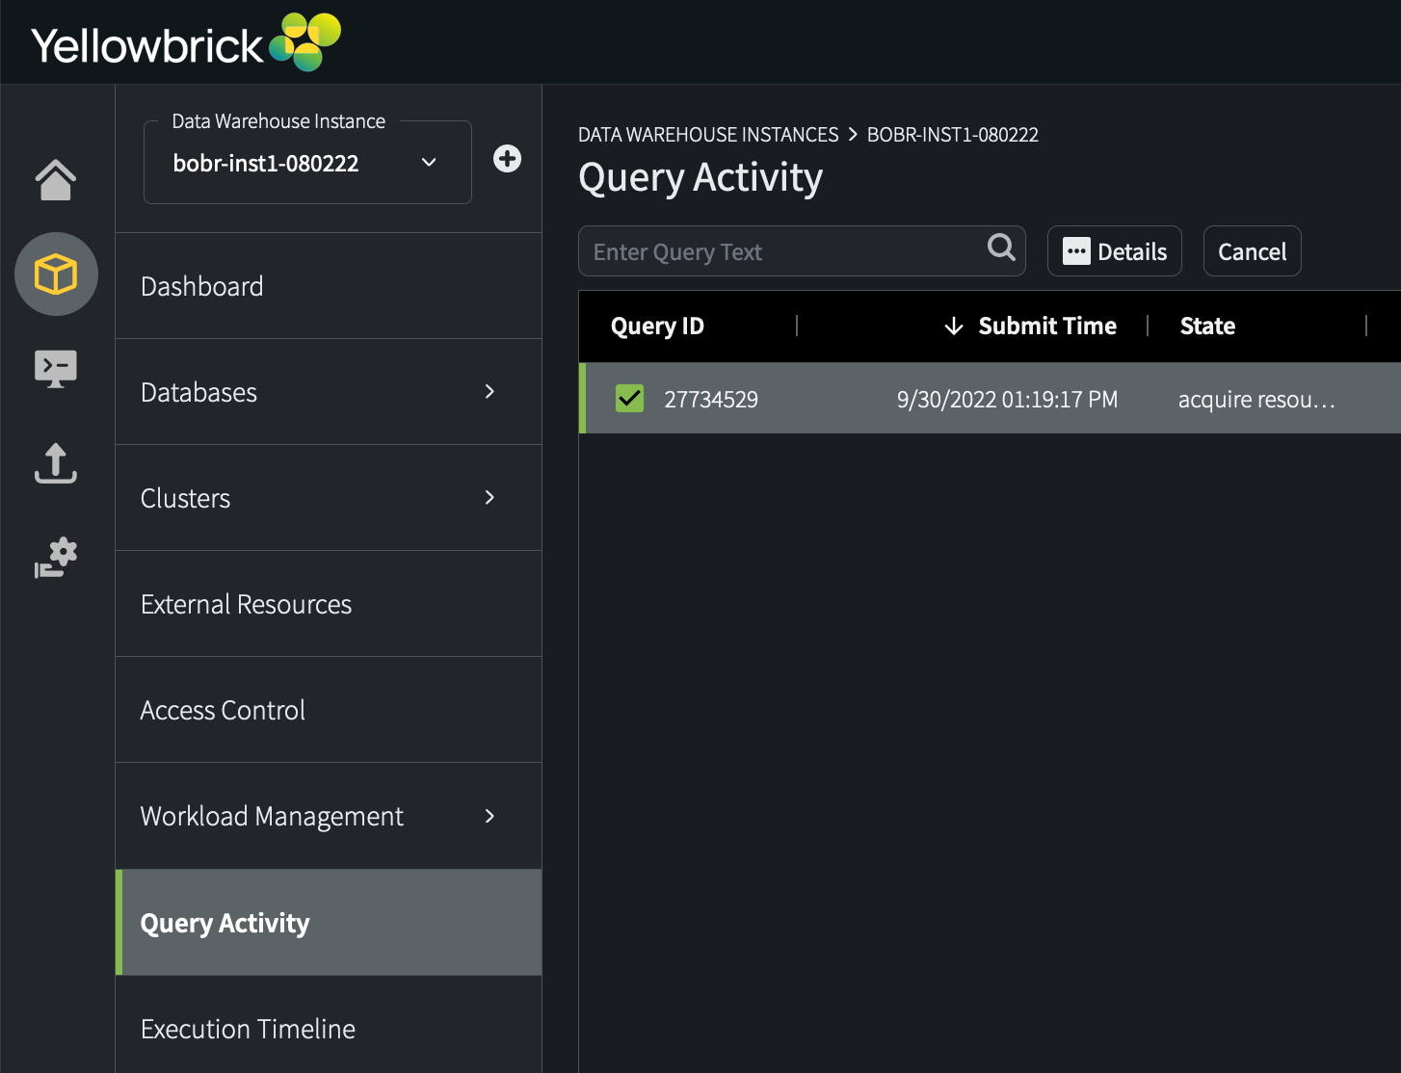Click the Enter Query Text field
Viewport: 1401px width, 1073px height.
pyautogui.click(x=780, y=251)
